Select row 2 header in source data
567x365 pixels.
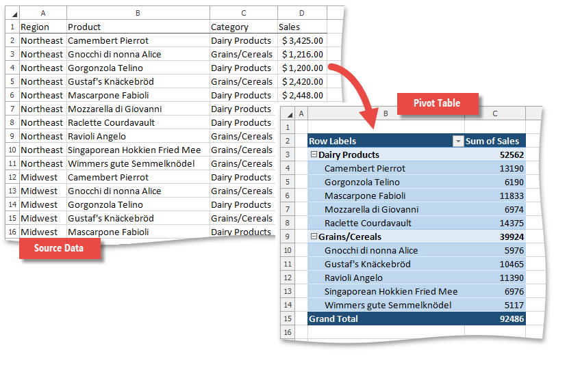tap(12, 40)
